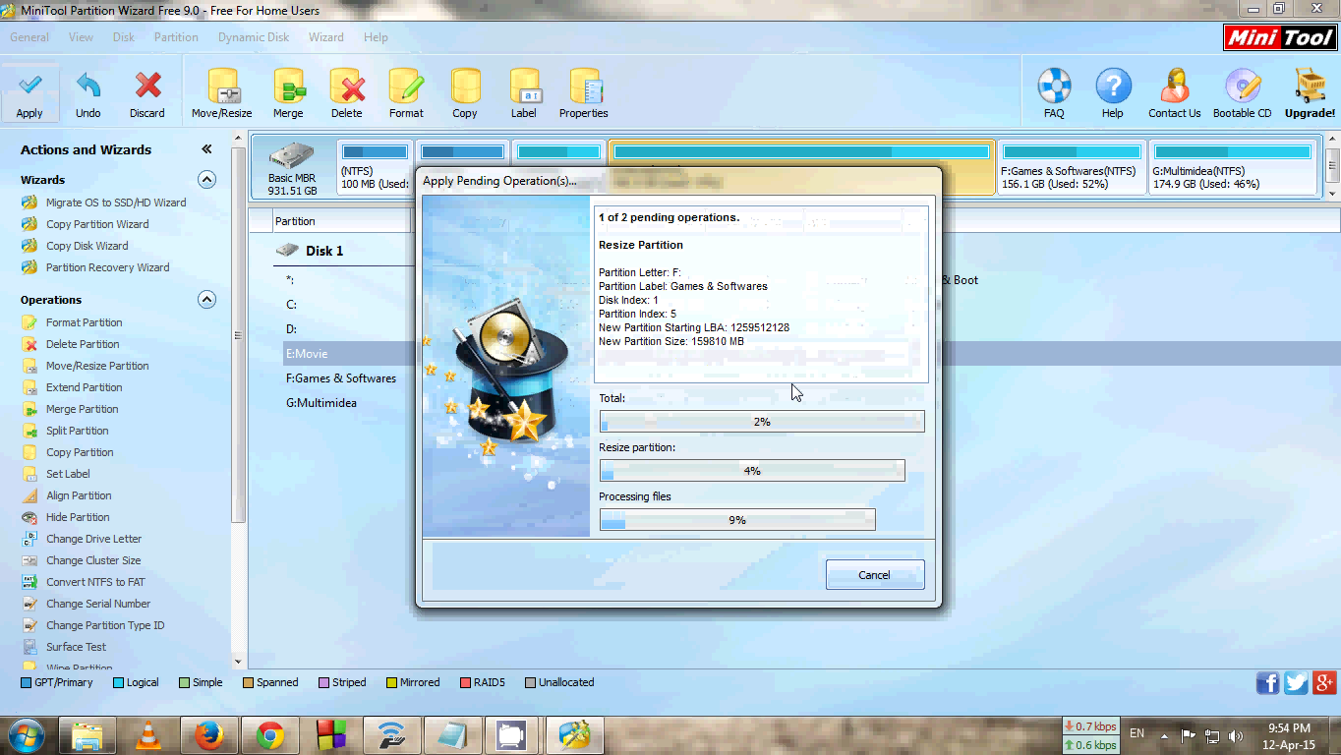Collapse the Operations section
Viewport: 1341px width, 755px height.
(206, 300)
